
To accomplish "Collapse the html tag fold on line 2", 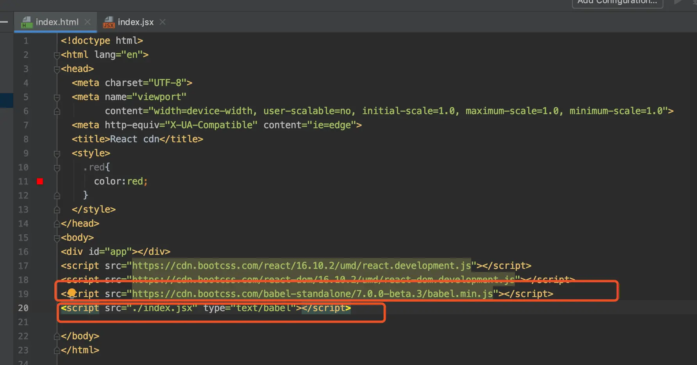I will click(57, 55).
